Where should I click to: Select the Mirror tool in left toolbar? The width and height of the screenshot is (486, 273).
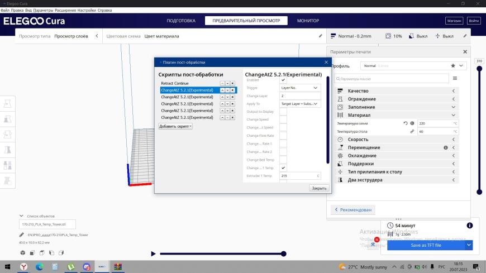pyautogui.click(x=7, y=150)
